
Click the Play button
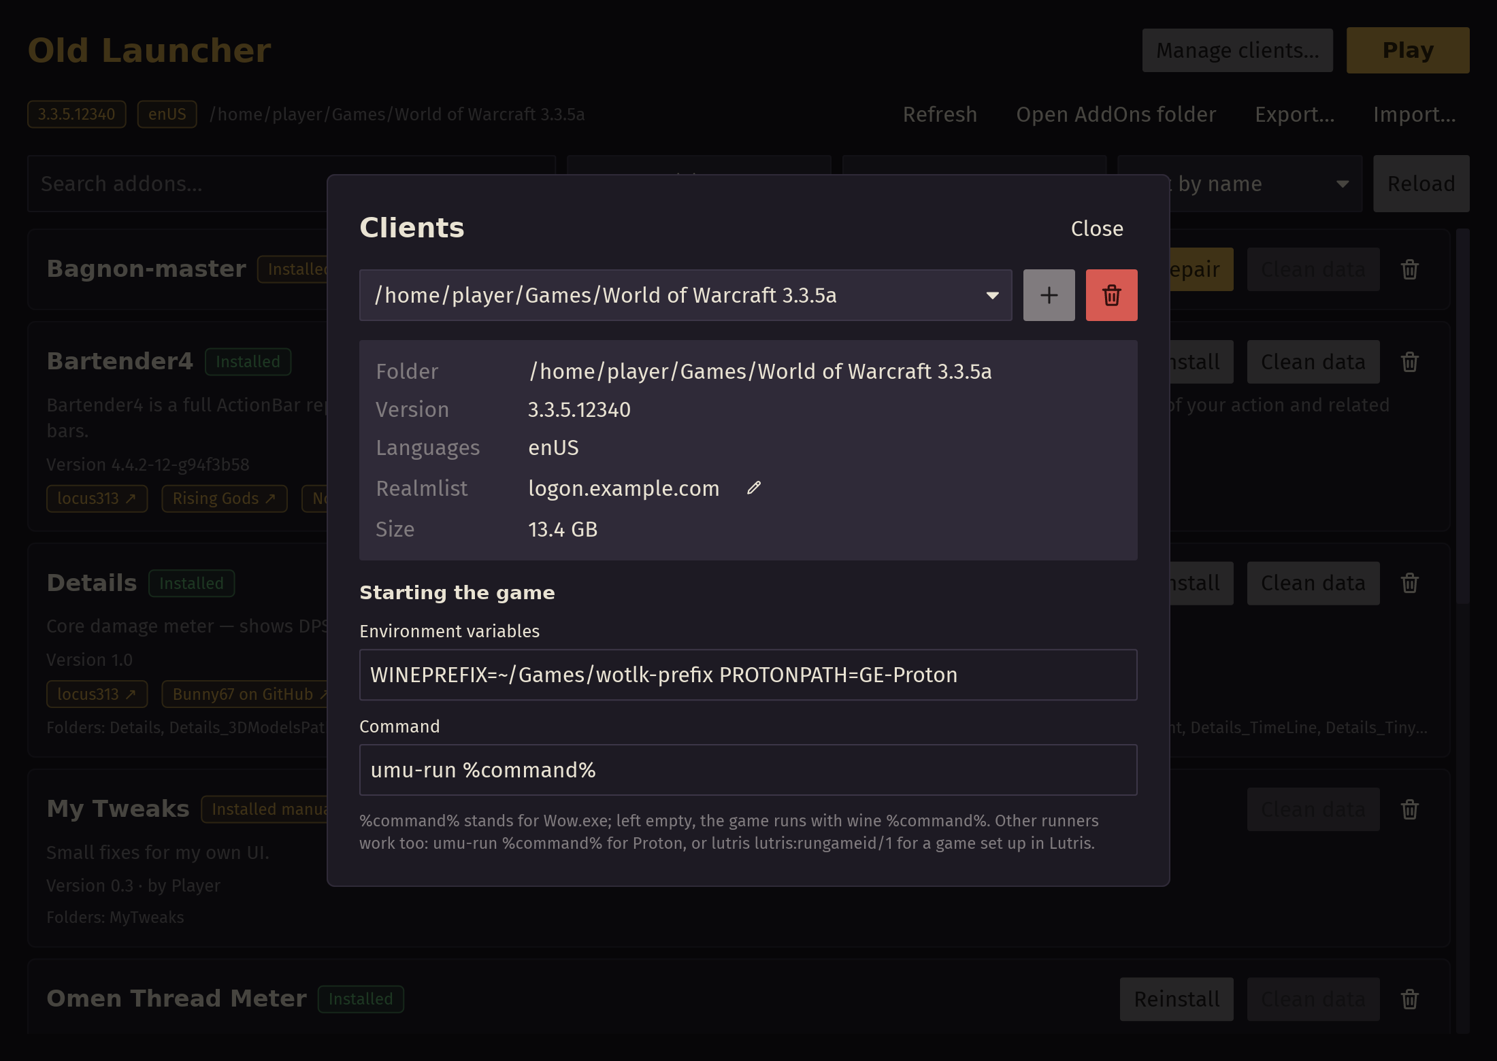(x=1408, y=50)
